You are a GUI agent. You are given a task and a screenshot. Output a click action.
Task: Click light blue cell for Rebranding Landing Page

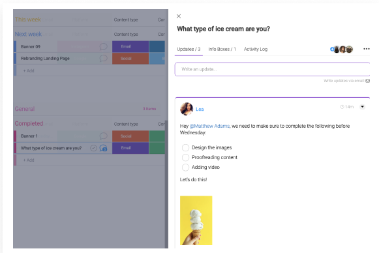[x=157, y=59]
